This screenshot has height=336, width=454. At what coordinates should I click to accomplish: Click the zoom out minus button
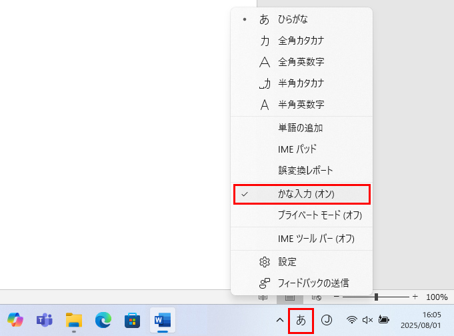tap(337, 297)
